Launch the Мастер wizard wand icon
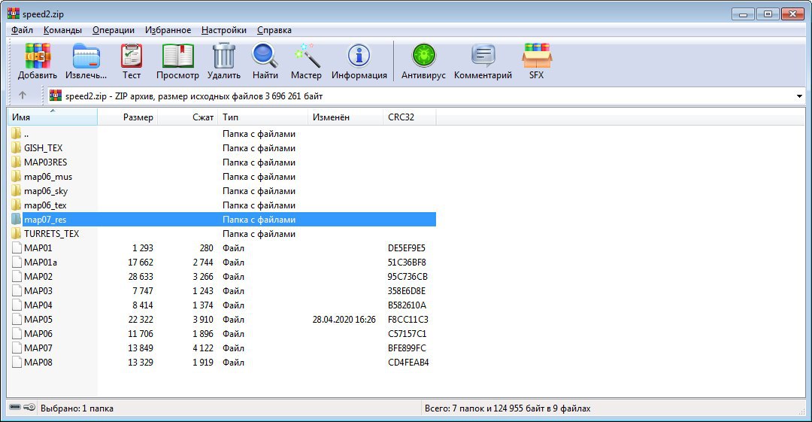The image size is (812, 422). click(306, 56)
